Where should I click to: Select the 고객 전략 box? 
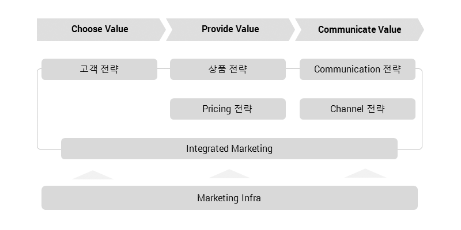[99, 69]
